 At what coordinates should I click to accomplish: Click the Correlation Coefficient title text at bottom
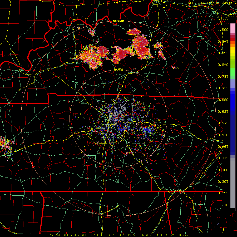[120, 235]
